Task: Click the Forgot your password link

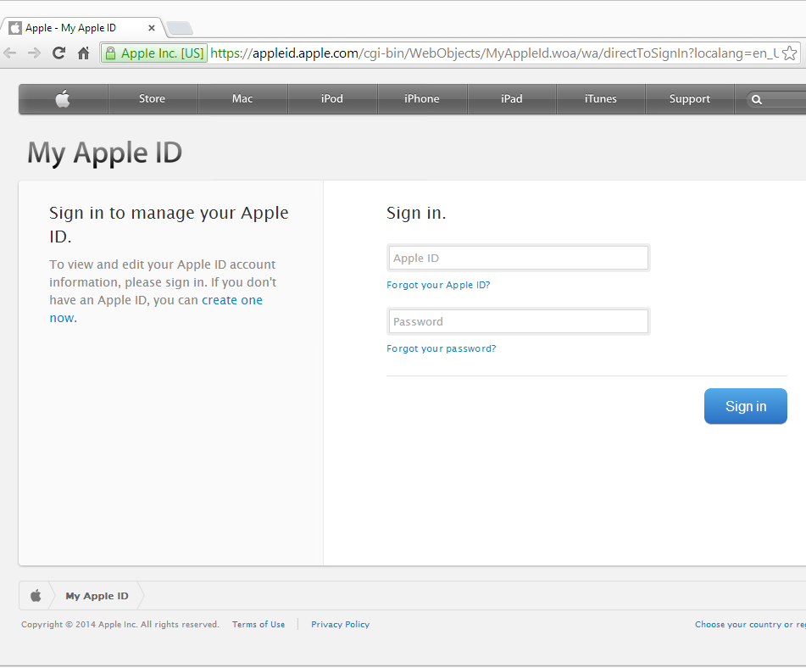Action: coord(442,348)
